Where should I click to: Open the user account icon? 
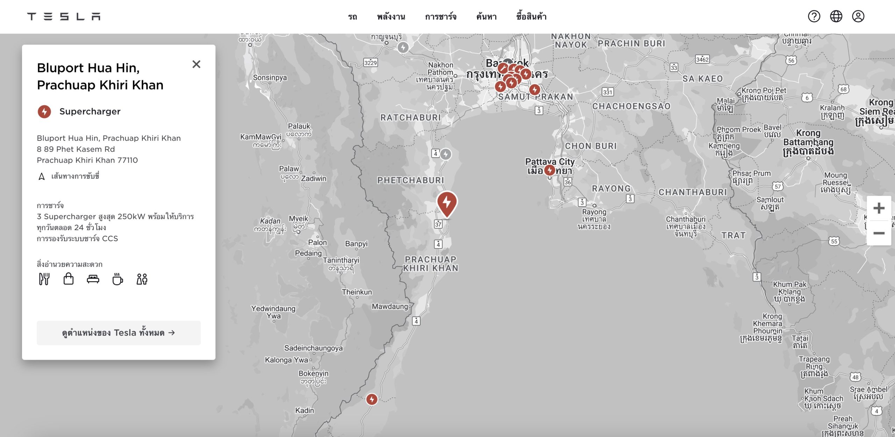[858, 16]
